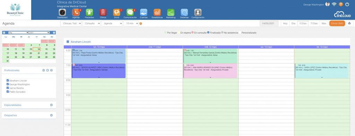Image resolution: width=355 pixels, height=136 pixels.
Task: Open the Configuración module icon
Action: coord(198,12)
